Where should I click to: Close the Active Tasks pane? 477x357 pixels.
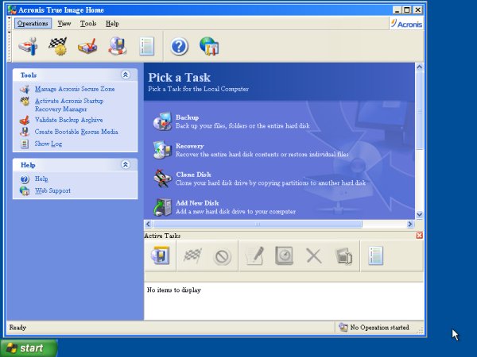[x=419, y=236]
